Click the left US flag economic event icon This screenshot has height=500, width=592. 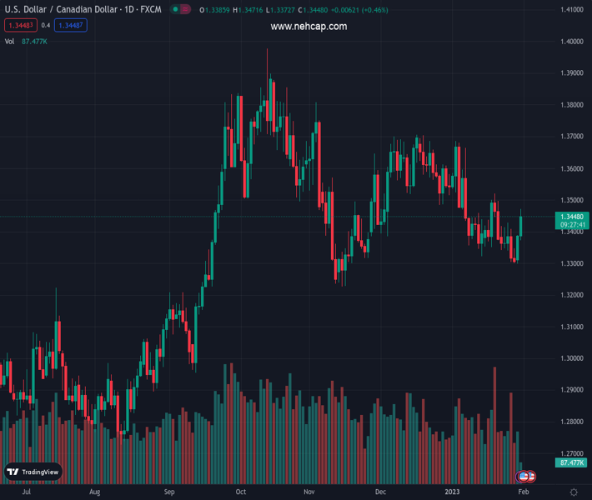point(524,477)
